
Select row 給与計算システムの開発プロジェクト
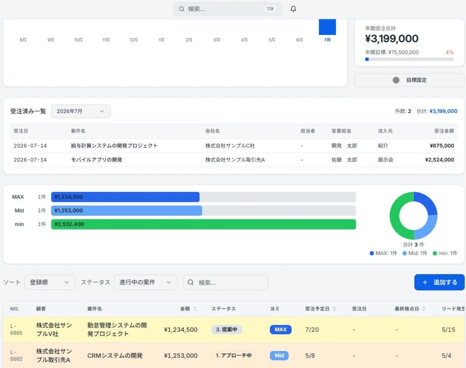[x=234, y=146]
